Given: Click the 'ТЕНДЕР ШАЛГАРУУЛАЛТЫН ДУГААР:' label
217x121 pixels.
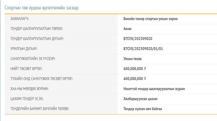Looking at the screenshot, I should coord(37,39).
